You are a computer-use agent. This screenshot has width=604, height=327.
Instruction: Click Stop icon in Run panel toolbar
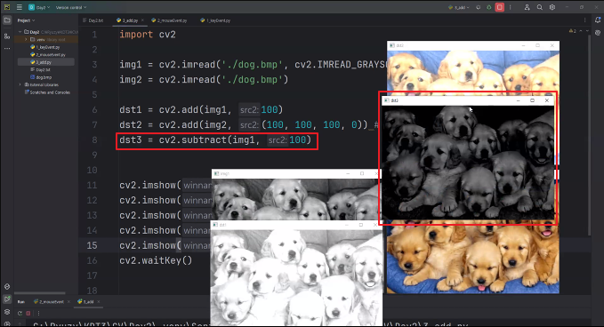(28, 314)
